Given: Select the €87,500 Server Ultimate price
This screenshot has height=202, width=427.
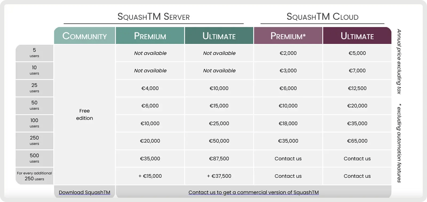Looking at the screenshot, I should [x=219, y=158].
